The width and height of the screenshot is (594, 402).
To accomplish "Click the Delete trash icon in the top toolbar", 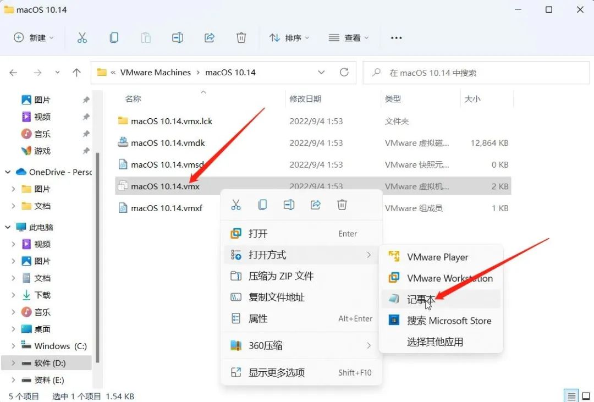I will (x=241, y=37).
